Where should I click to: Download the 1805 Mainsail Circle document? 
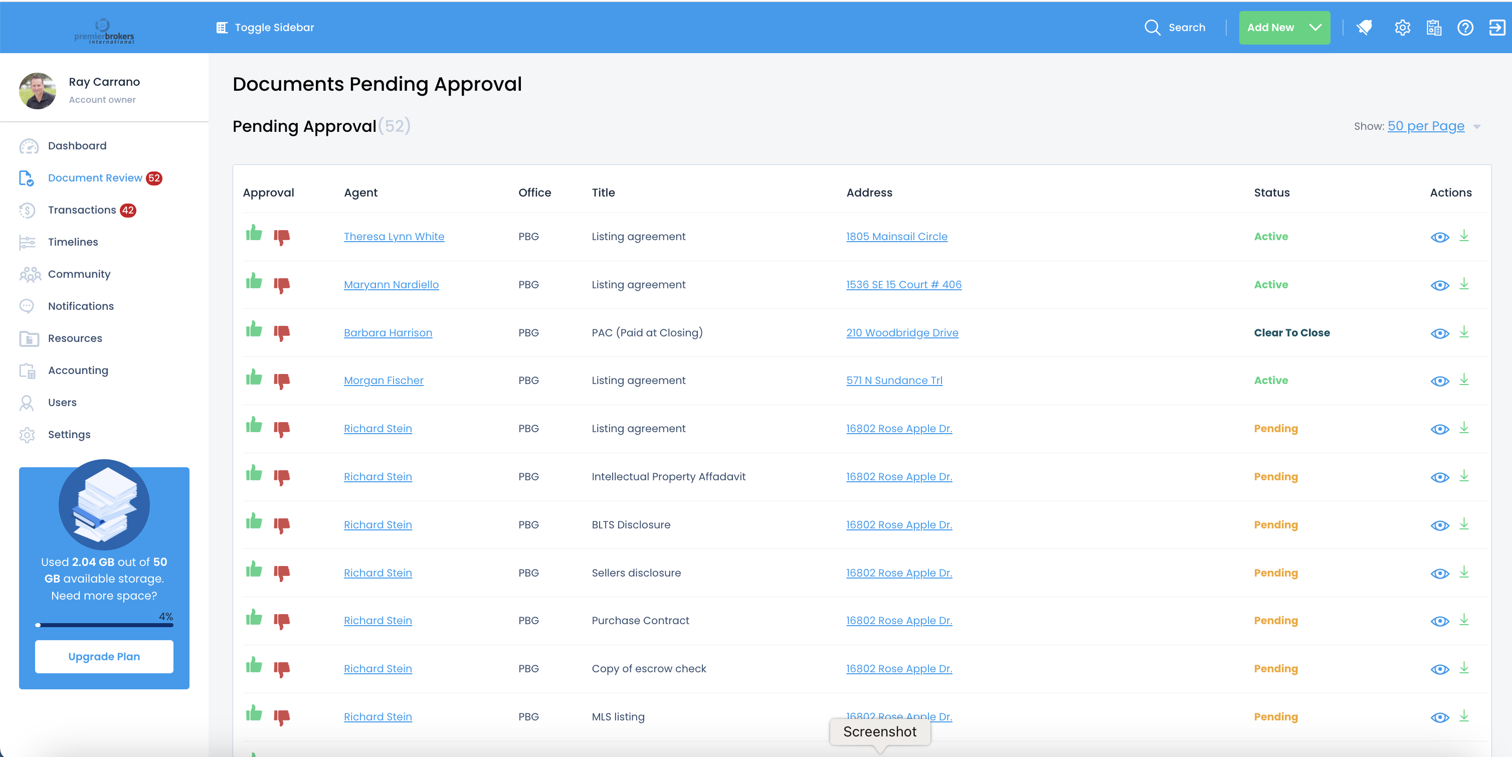coord(1464,236)
